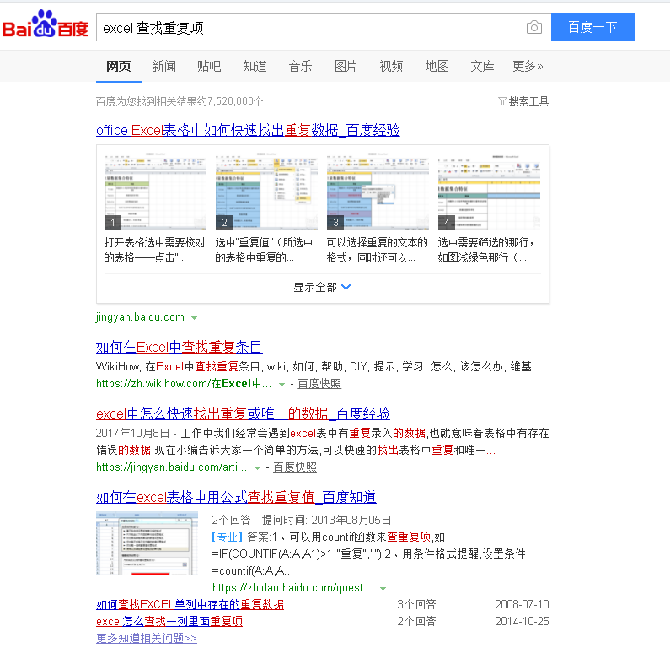Expand the 更多» menu
Viewport: 670px width, 659px height.
(x=528, y=67)
